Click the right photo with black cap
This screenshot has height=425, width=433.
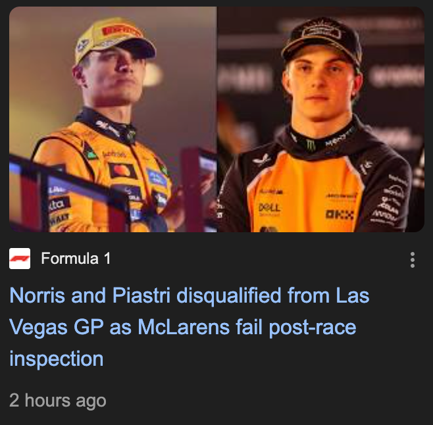320,119
